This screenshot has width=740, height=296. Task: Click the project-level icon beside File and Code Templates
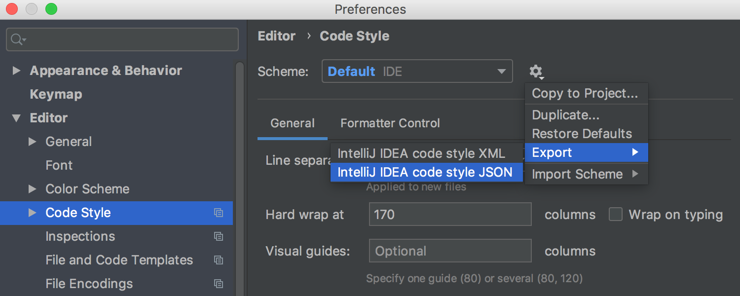click(x=219, y=260)
